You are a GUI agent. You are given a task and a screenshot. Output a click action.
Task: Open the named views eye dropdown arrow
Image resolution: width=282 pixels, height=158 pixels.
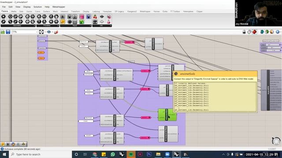tap(52, 32)
